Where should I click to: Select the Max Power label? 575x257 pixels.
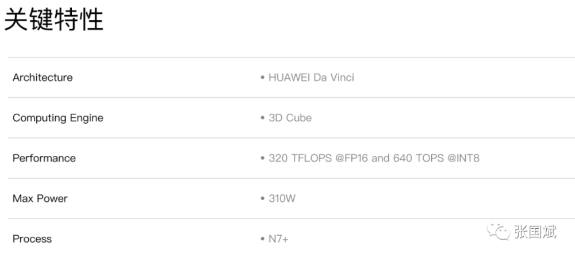[x=40, y=198]
